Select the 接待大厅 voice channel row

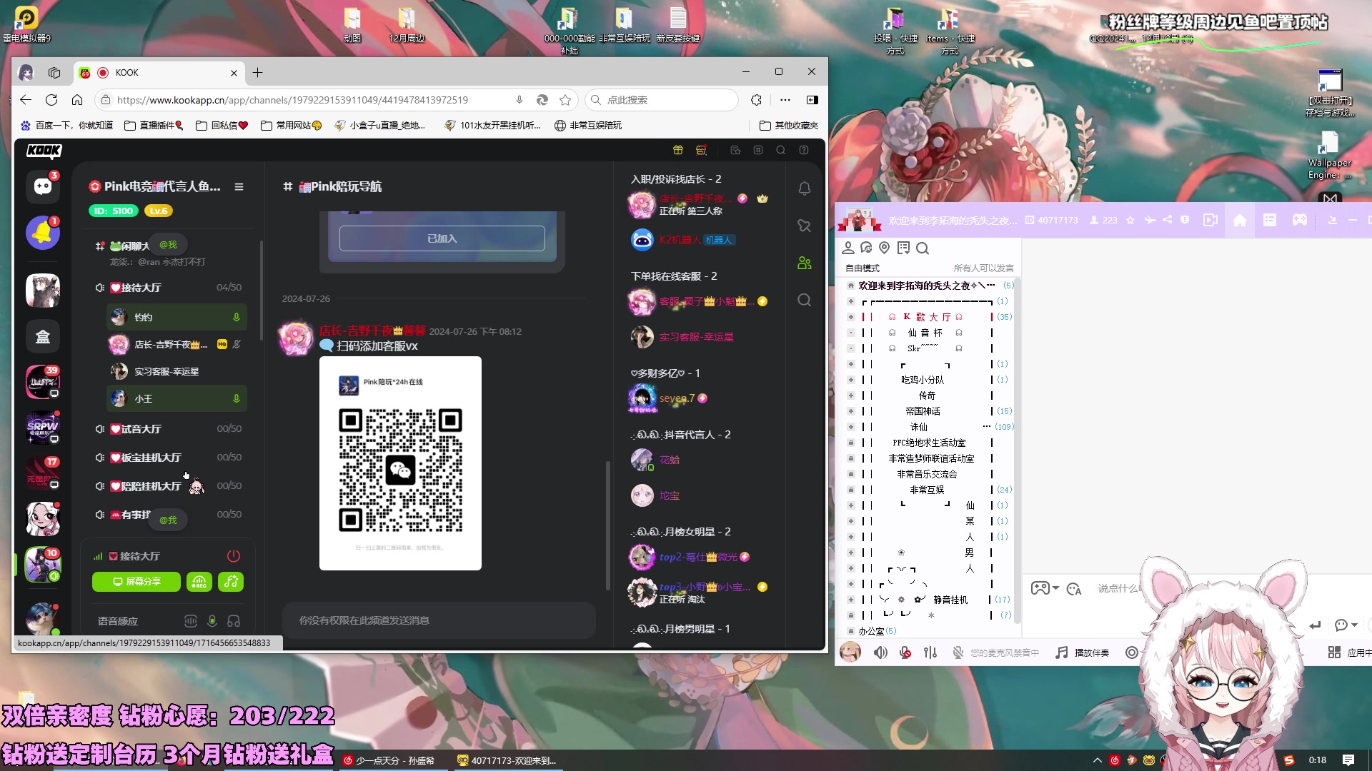pyautogui.click(x=169, y=288)
